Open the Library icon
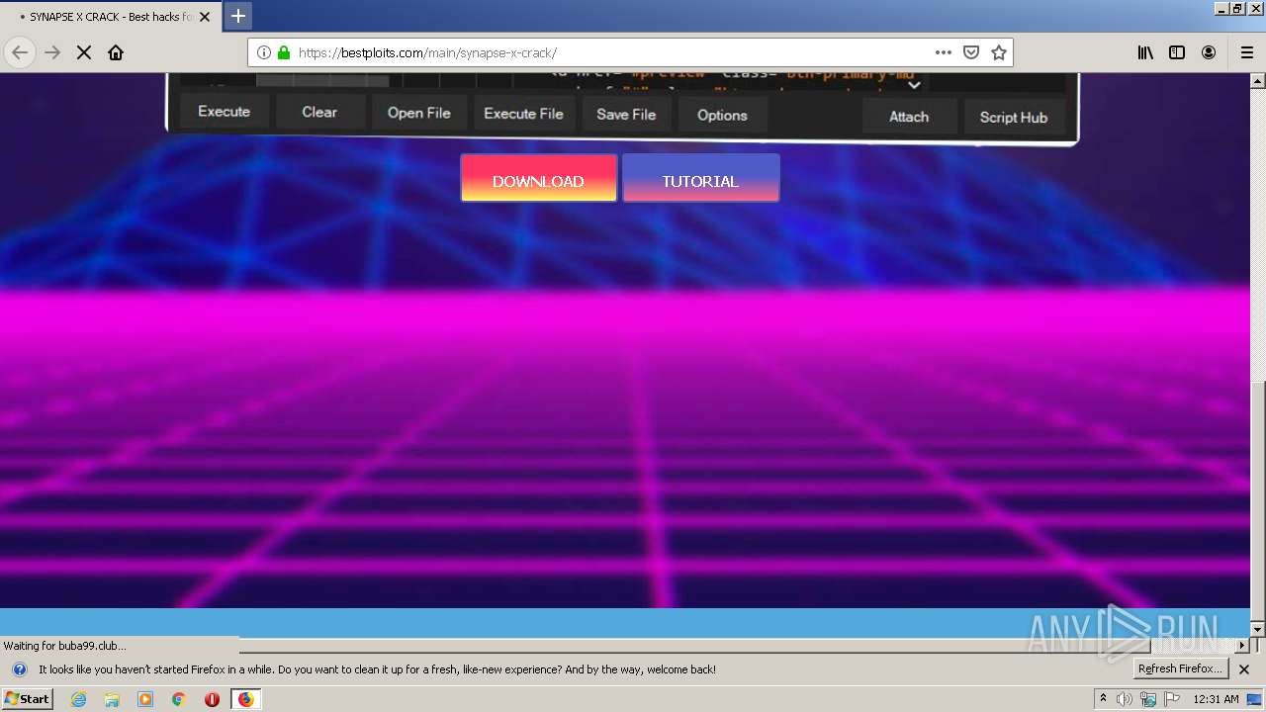 [x=1145, y=52]
